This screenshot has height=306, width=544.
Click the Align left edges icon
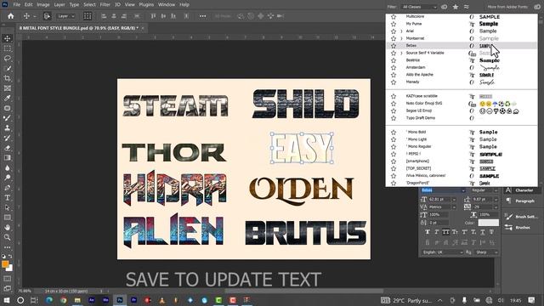104,16
